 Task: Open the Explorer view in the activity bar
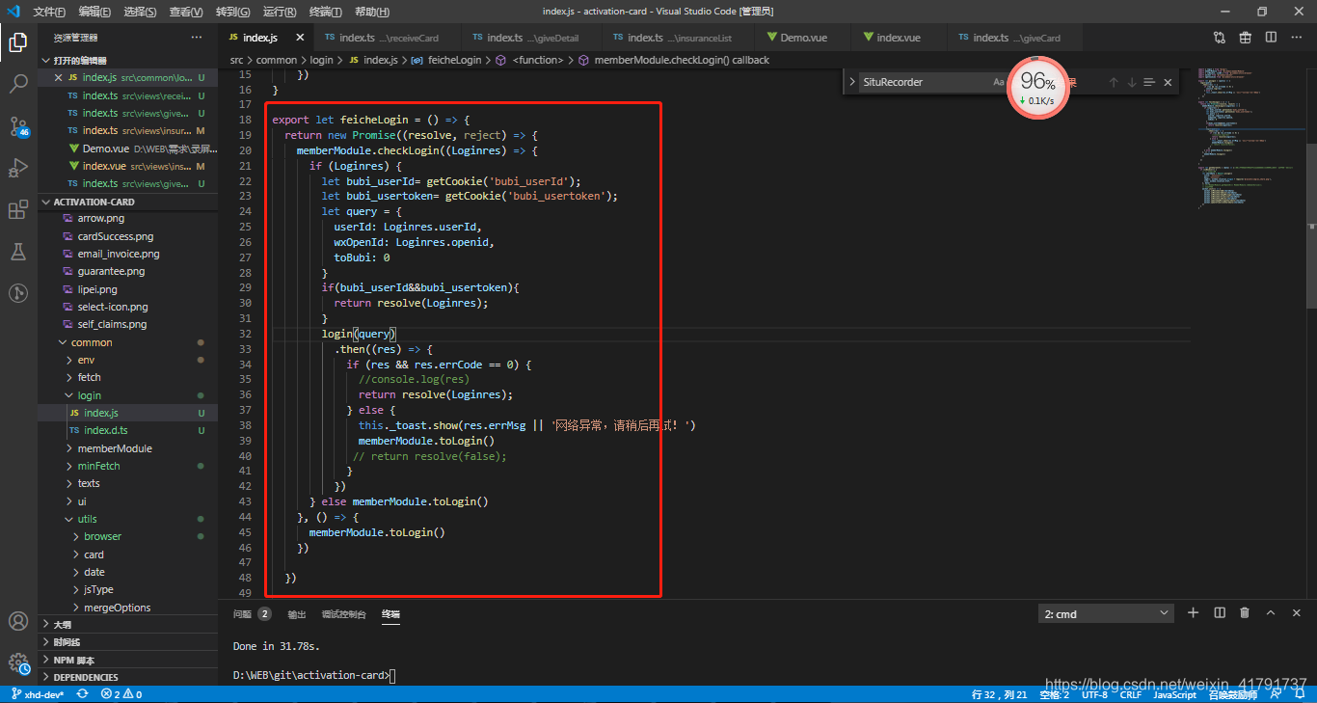click(x=18, y=41)
